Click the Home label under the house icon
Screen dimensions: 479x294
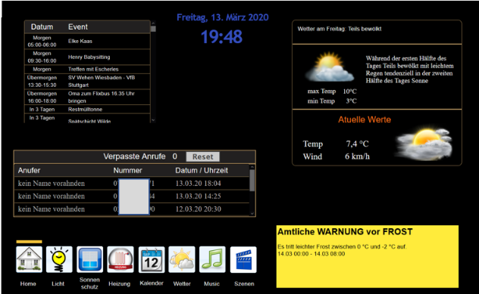[28, 283]
